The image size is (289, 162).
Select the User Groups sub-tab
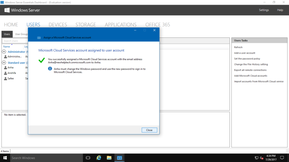[x=21, y=34]
